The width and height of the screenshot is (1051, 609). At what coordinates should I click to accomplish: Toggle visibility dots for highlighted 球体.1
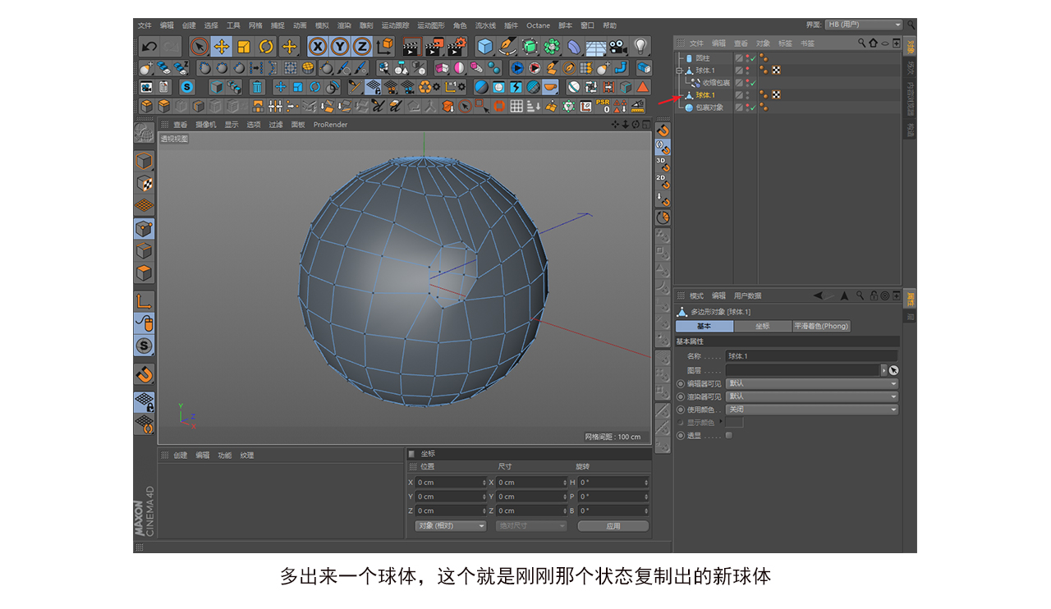[x=747, y=95]
